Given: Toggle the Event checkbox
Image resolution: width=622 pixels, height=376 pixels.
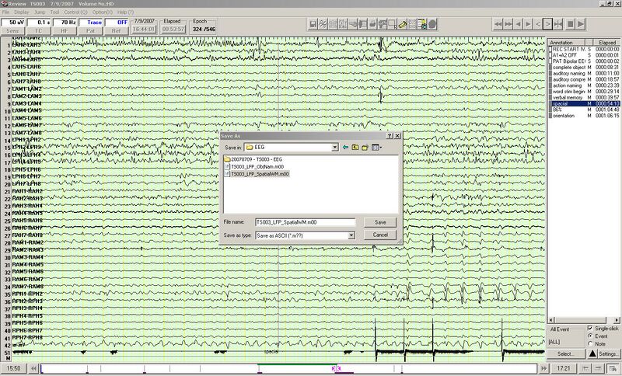Looking at the screenshot, I should [x=591, y=336].
